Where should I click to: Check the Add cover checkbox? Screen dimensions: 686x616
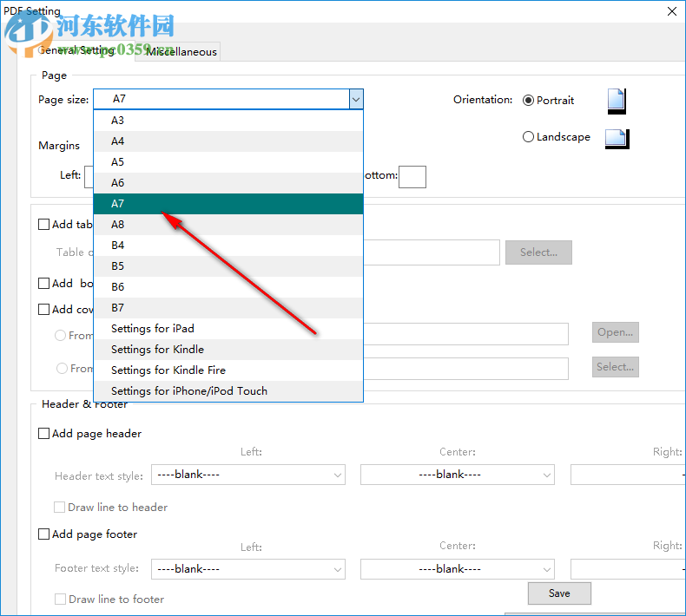pos(43,309)
